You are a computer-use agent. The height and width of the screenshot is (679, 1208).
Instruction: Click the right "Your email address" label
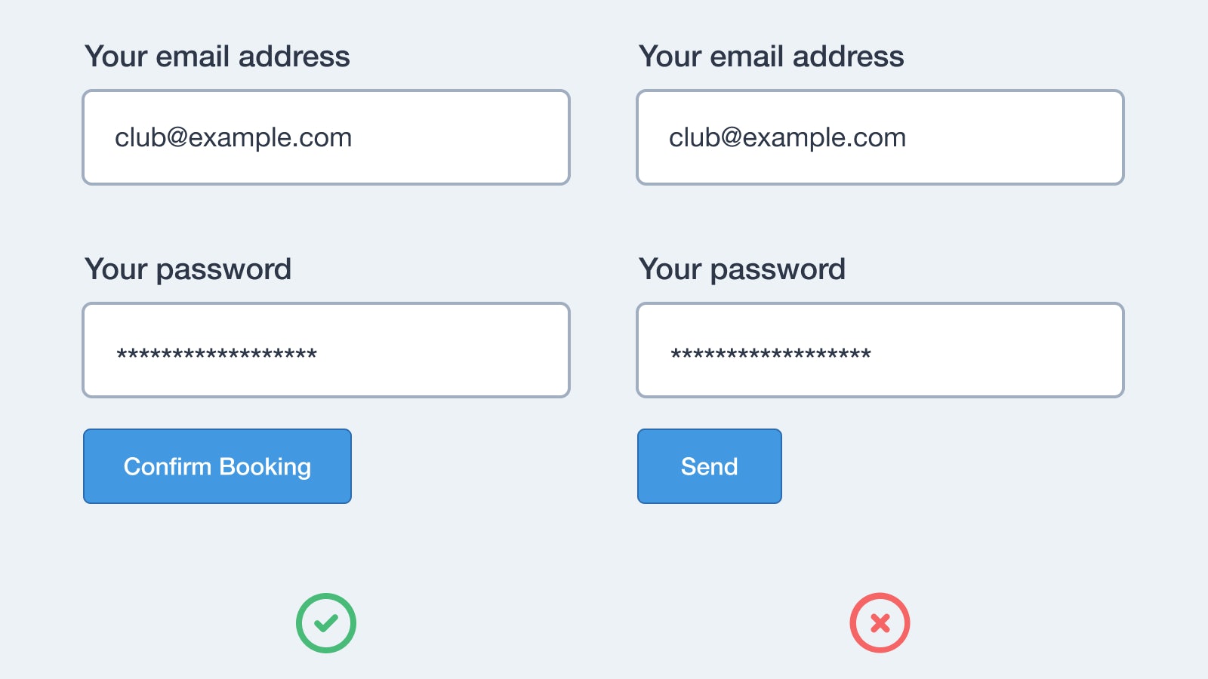point(771,57)
